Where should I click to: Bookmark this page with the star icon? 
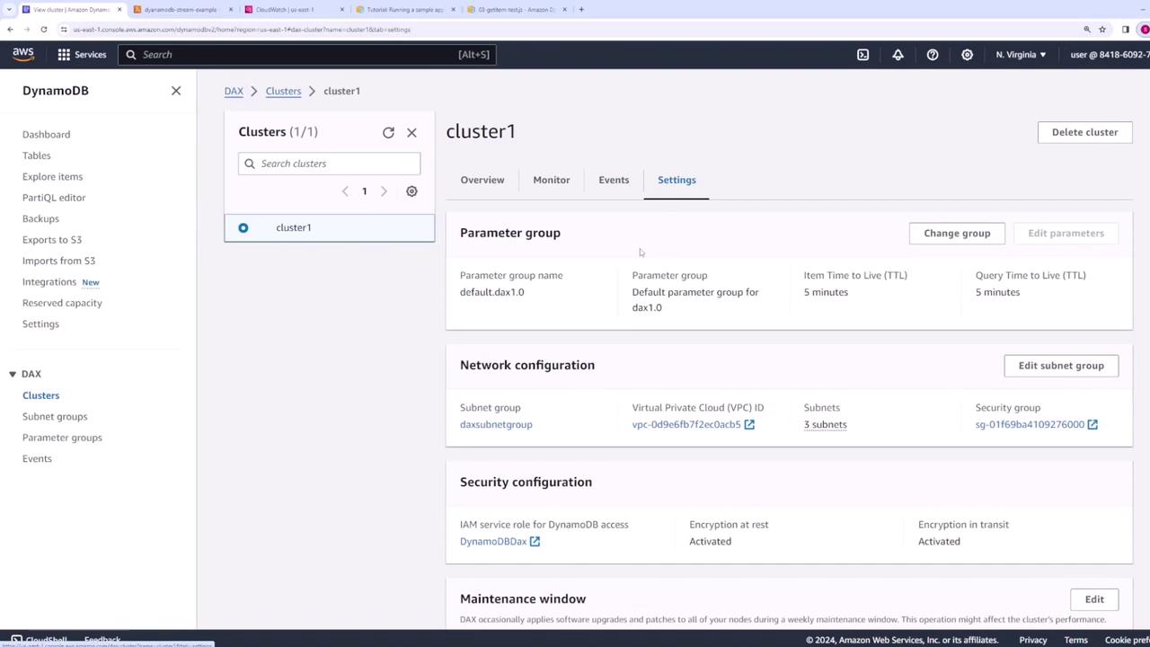1102,30
